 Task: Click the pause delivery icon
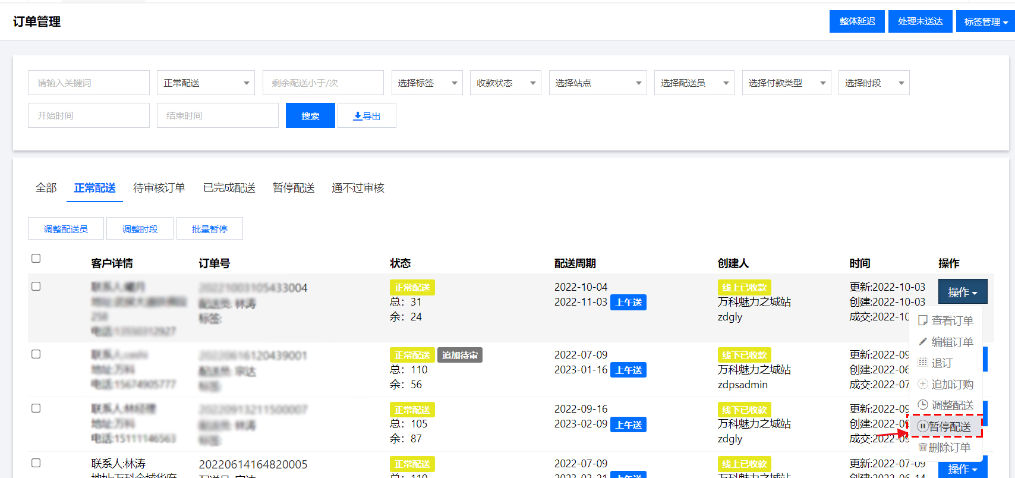click(x=922, y=426)
